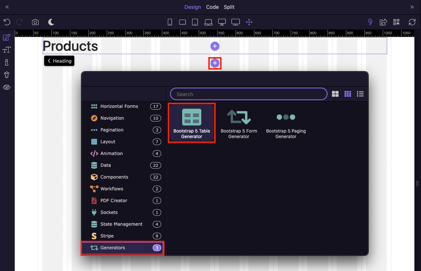Expand right panel with double chevron

tap(412, 7)
